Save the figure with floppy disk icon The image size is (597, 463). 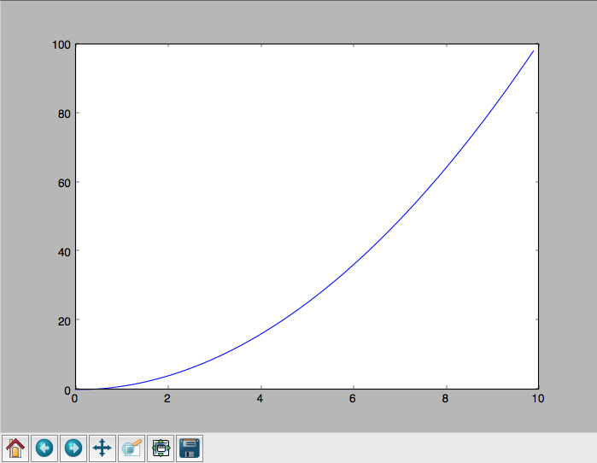tap(190, 448)
